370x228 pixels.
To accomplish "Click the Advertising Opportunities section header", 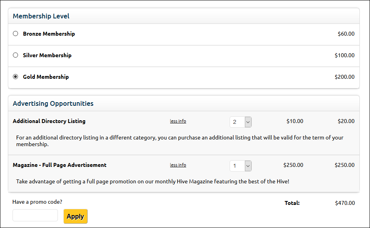I will (x=53, y=103).
